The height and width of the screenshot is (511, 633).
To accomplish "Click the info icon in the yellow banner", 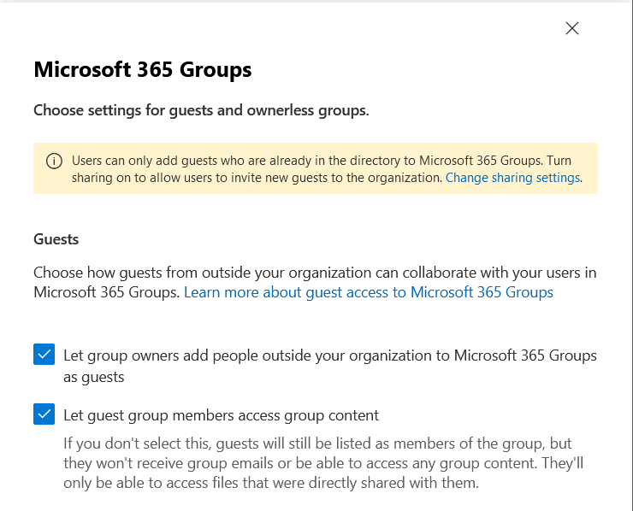I will point(54,162).
